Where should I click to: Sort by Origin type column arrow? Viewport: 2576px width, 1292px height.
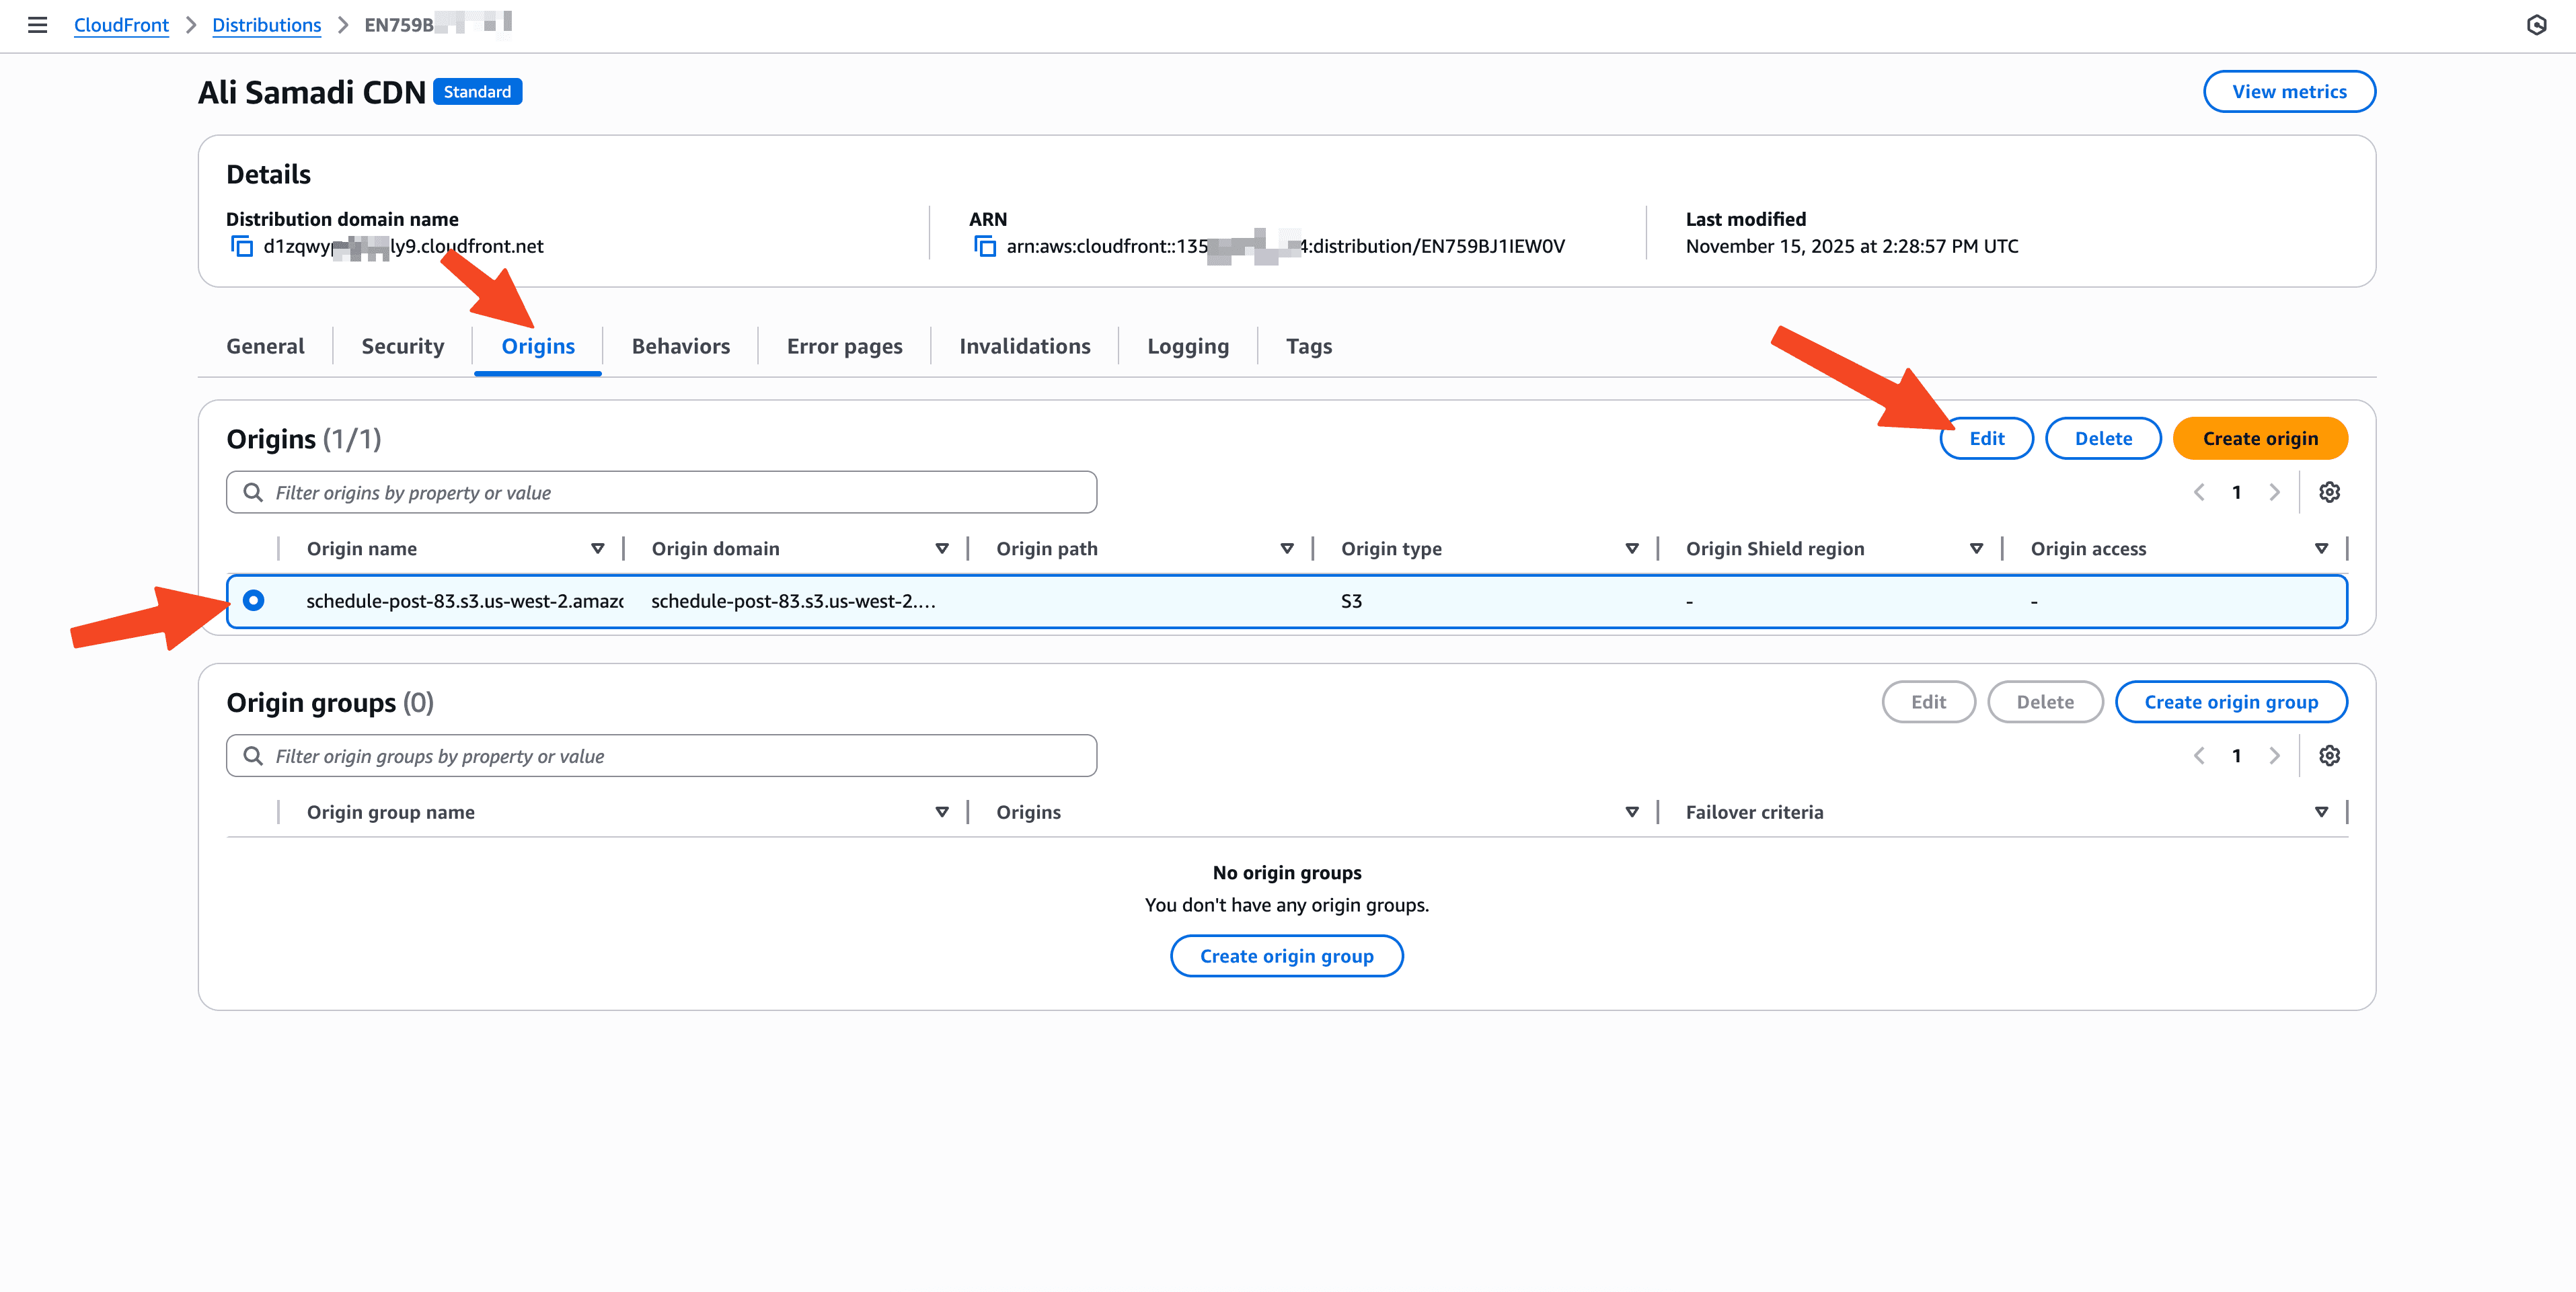coord(1632,549)
